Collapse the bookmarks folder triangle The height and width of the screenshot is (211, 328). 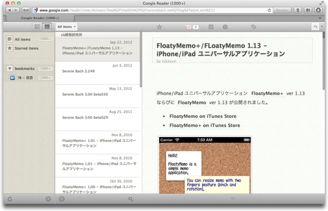(x=10, y=69)
